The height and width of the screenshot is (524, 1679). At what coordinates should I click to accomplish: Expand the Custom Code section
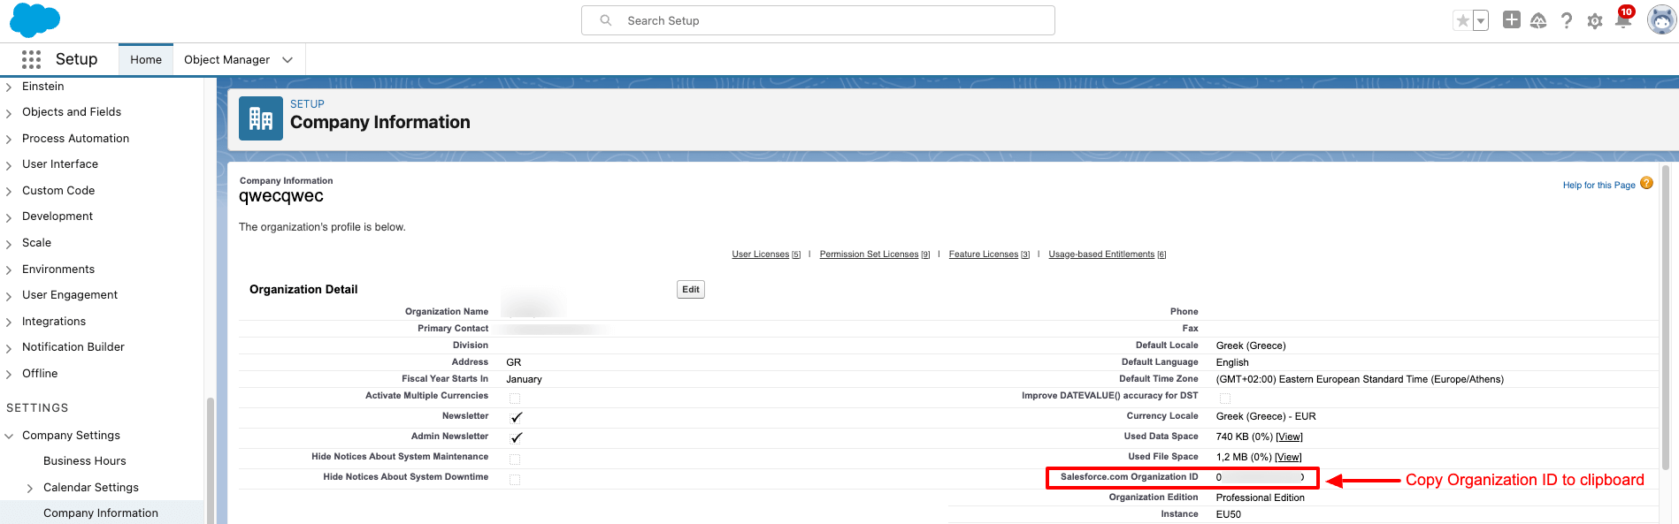click(9, 191)
